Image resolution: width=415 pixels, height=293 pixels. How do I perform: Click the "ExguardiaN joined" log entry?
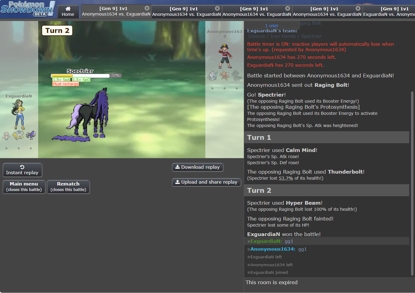tap(268, 273)
